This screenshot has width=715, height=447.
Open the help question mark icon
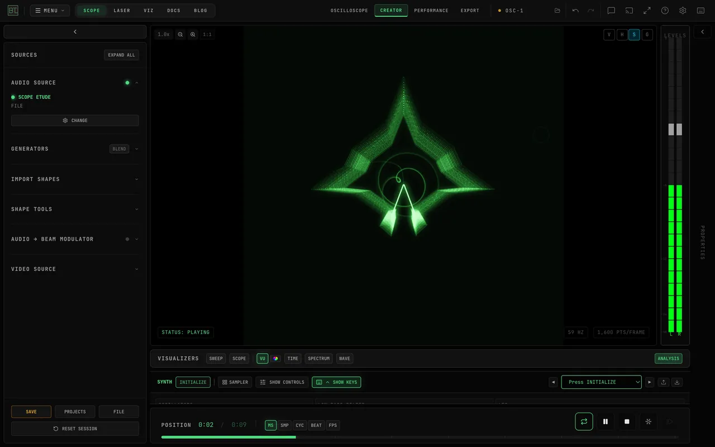click(x=665, y=11)
